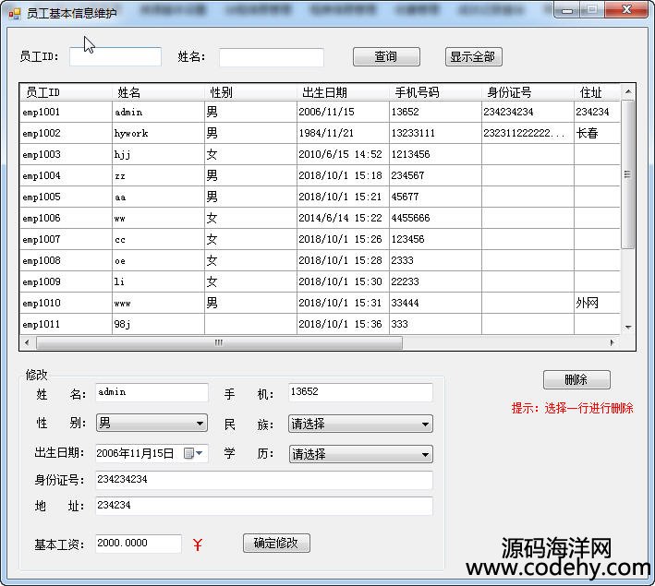Click the 基本工资 salary input field

click(139, 544)
